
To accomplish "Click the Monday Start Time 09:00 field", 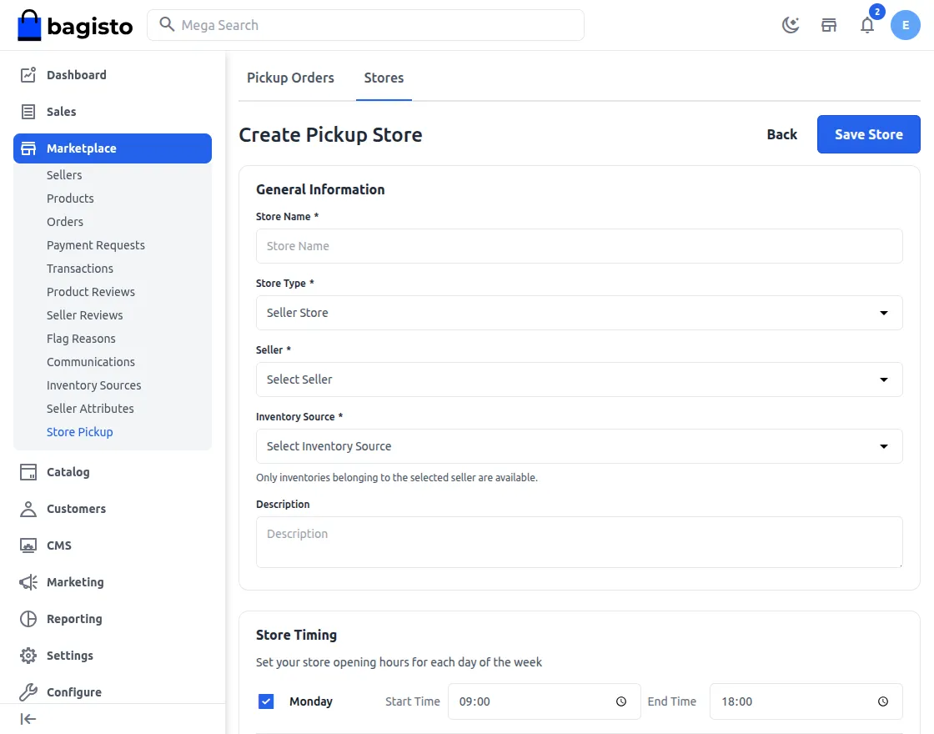I will pyautogui.click(x=544, y=701).
